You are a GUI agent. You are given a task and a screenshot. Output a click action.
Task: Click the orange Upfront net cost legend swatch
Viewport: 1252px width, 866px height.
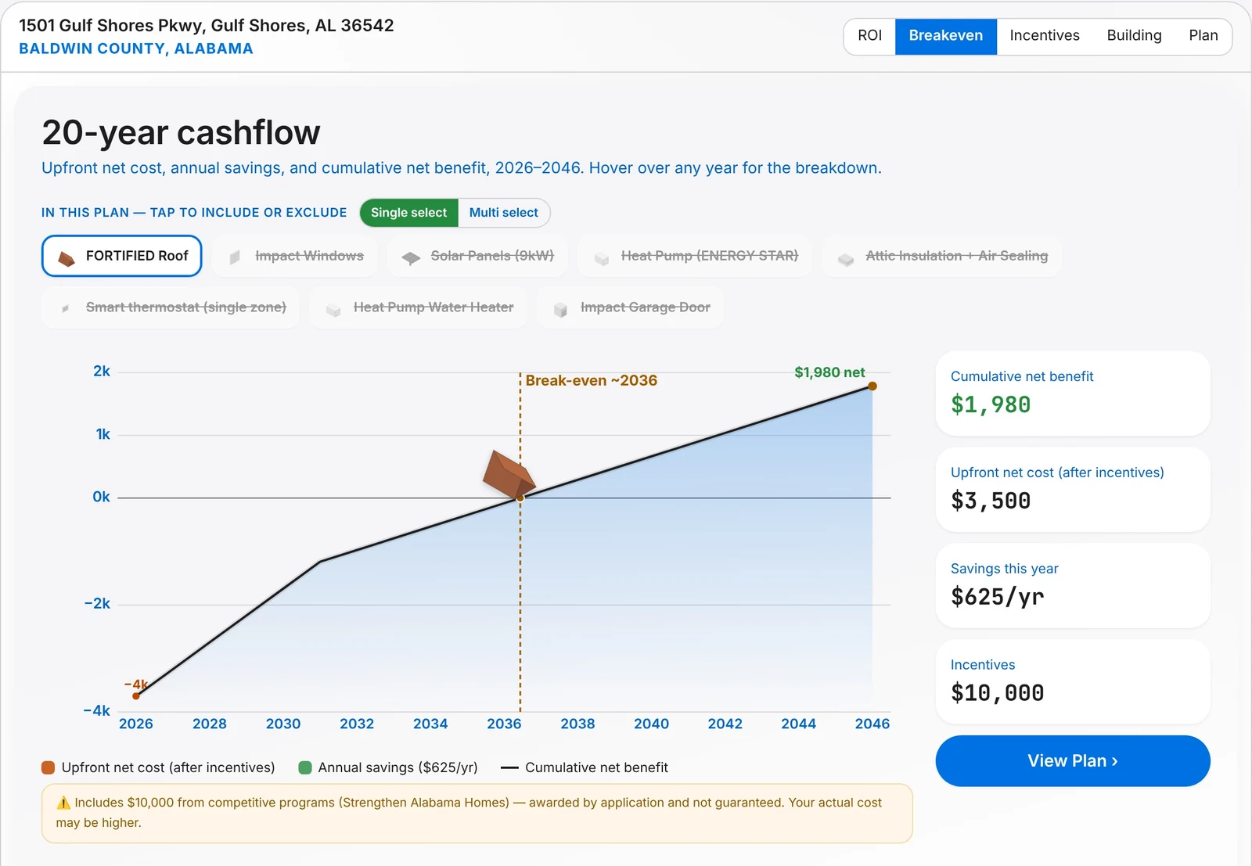pyautogui.click(x=48, y=767)
